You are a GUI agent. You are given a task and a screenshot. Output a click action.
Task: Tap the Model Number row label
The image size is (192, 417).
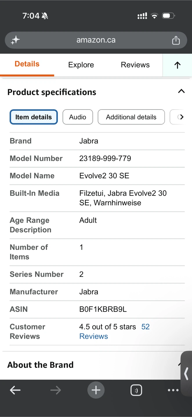click(x=36, y=158)
